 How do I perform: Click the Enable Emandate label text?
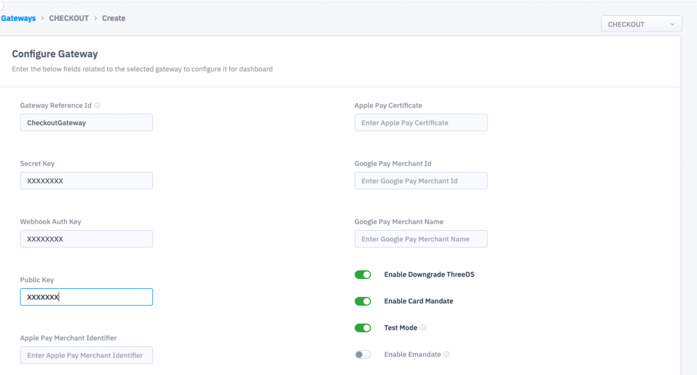tap(412, 355)
